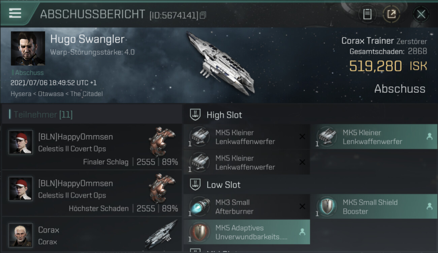Select the MK5 Adaptives Unverwundbarkeits module icon

[x=200, y=232]
